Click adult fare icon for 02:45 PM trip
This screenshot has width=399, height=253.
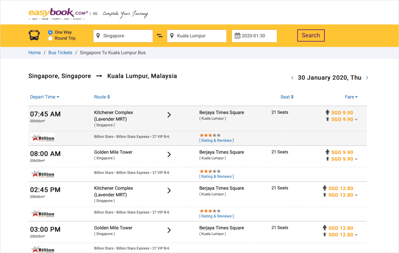pyautogui.click(x=324, y=188)
